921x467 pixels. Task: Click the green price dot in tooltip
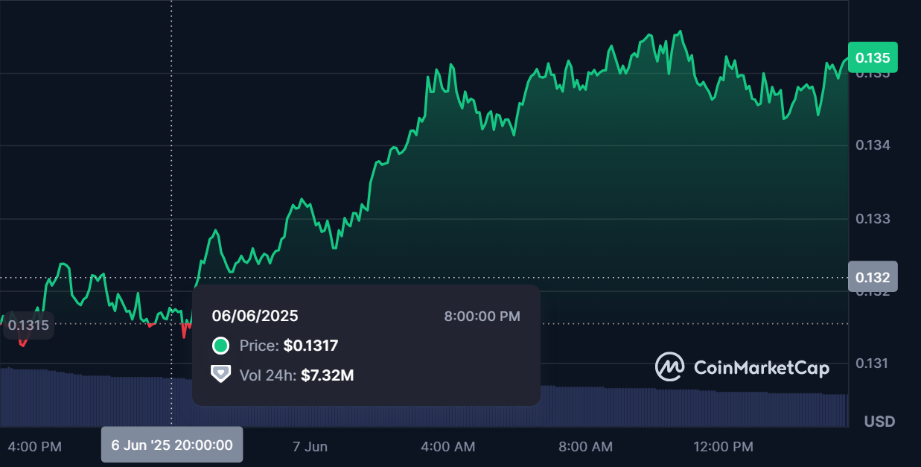220,346
